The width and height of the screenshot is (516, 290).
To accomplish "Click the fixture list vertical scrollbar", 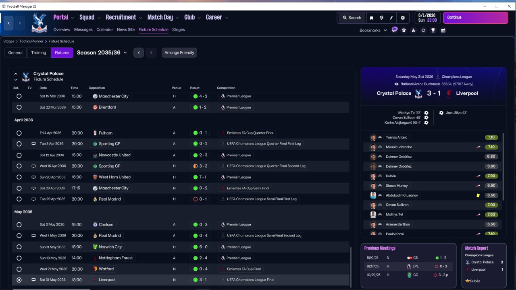I will point(350,267).
